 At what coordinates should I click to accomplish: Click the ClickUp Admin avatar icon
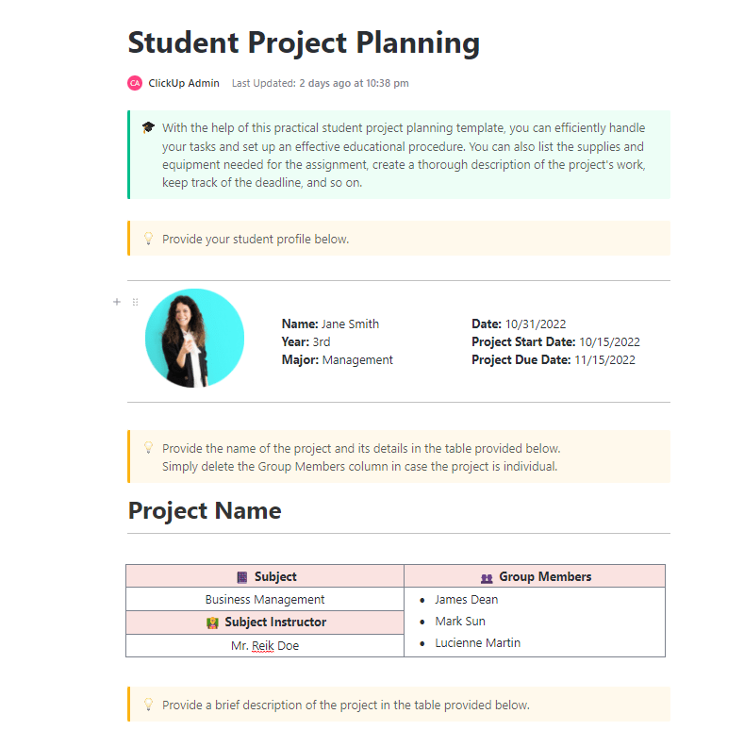[x=135, y=83]
